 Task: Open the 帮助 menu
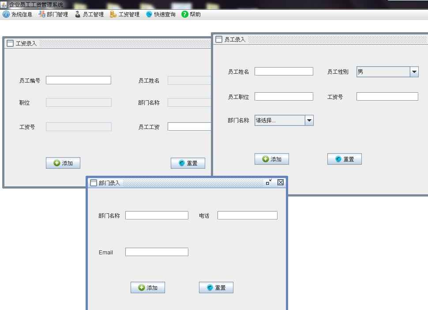pos(191,14)
